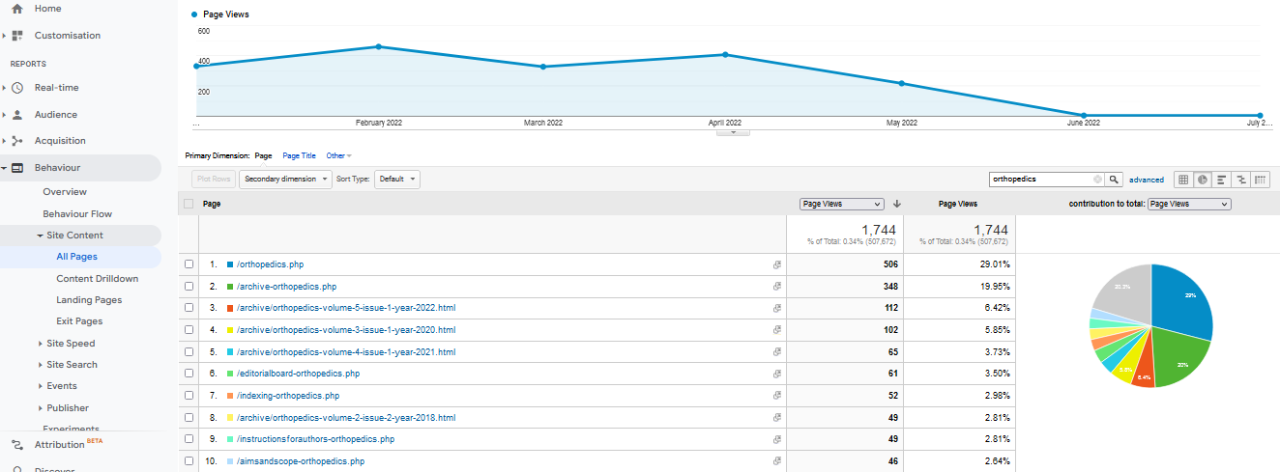
Task: Switch to the pivot table view icon
Action: click(1261, 180)
